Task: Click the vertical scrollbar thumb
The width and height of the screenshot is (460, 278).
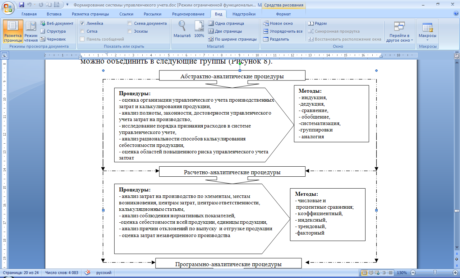Action: [x=457, y=211]
